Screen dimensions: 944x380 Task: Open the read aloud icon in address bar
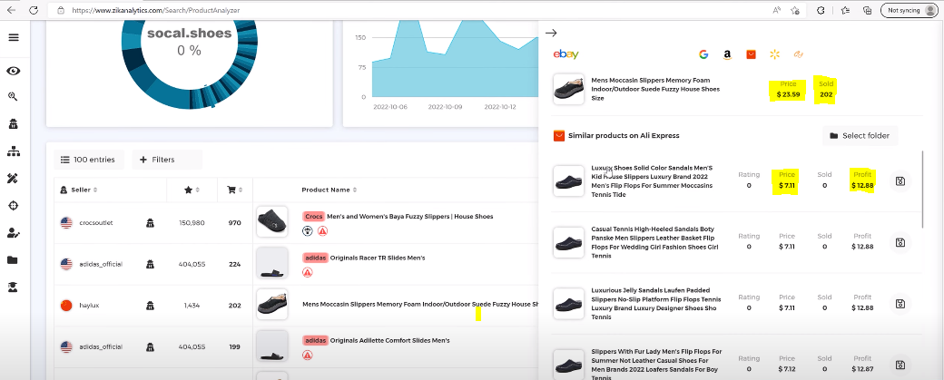[x=777, y=10]
